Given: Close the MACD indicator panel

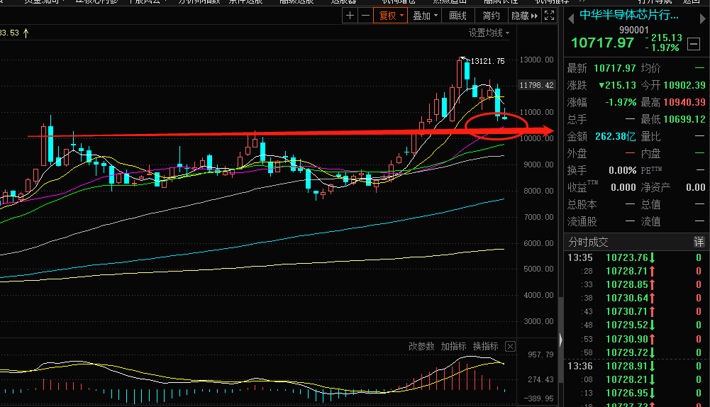Looking at the screenshot, I should pos(510,346).
